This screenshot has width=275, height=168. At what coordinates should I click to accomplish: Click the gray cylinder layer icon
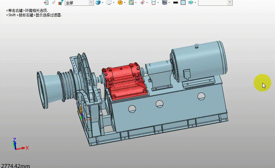(x=165, y=2)
